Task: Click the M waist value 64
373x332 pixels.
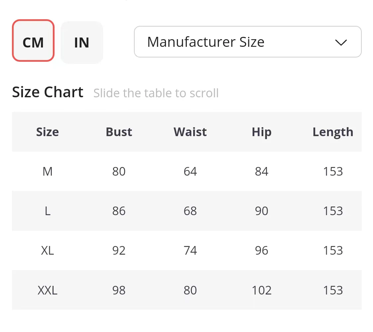Action: tap(190, 171)
